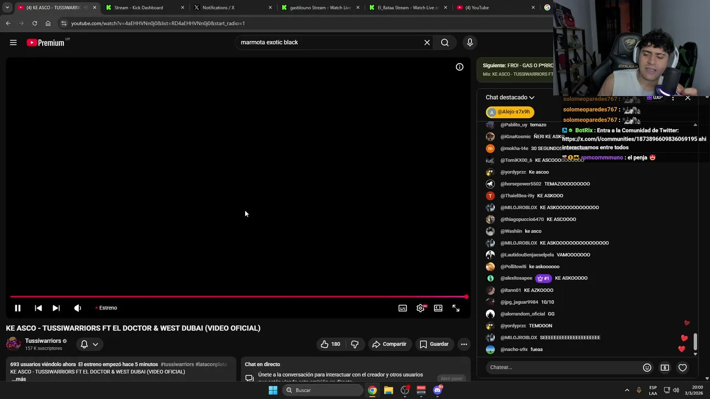Send a heart reaction in chat
This screenshot has height=399, width=710.
pos(683,367)
